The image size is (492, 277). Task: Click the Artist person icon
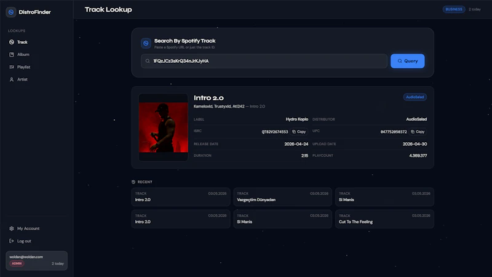pyautogui.click(x=12, y=79)
